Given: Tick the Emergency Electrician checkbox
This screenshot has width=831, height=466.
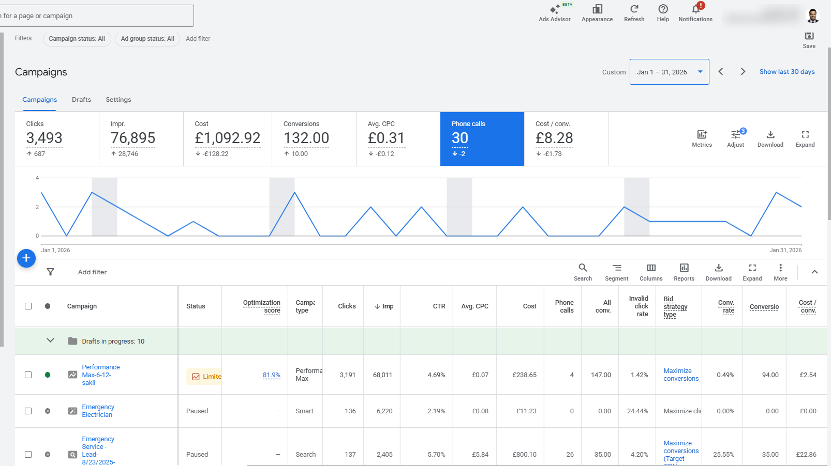Looking at the screenshot, I should (x=28, y=411).
